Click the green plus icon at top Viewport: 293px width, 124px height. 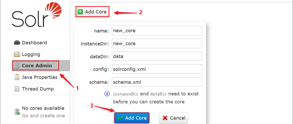80,12
